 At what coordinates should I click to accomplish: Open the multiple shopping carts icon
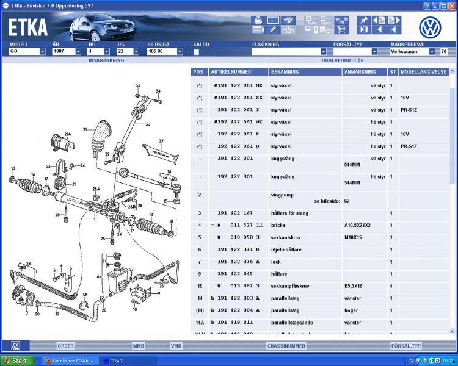[x=341, y=20]
